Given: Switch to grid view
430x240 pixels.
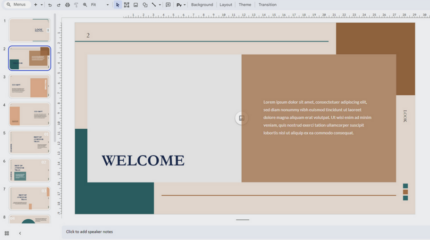Looking at the screenshot, I should pos(7,233).
